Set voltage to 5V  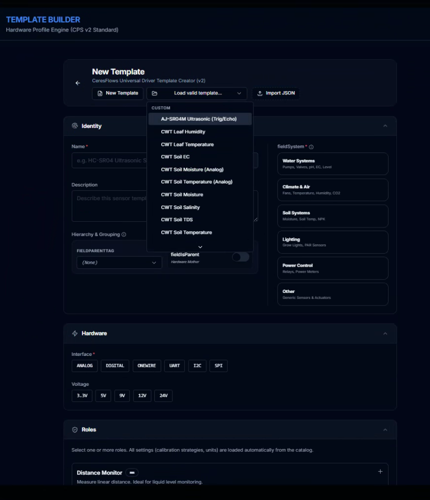point(103,396)
